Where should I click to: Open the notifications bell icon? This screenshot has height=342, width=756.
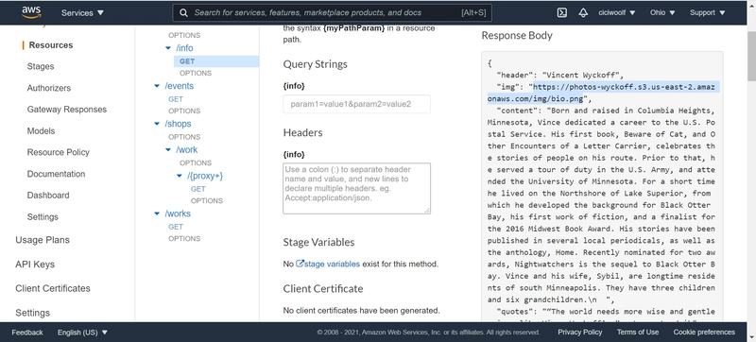(583, 13)
